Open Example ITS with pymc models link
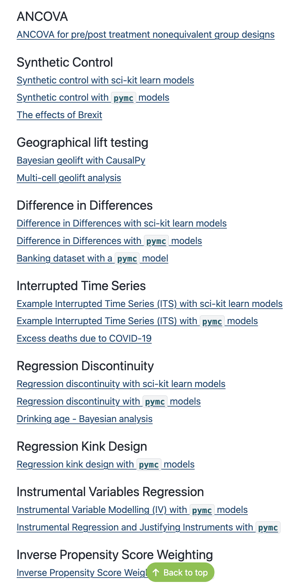 point(137,321)
